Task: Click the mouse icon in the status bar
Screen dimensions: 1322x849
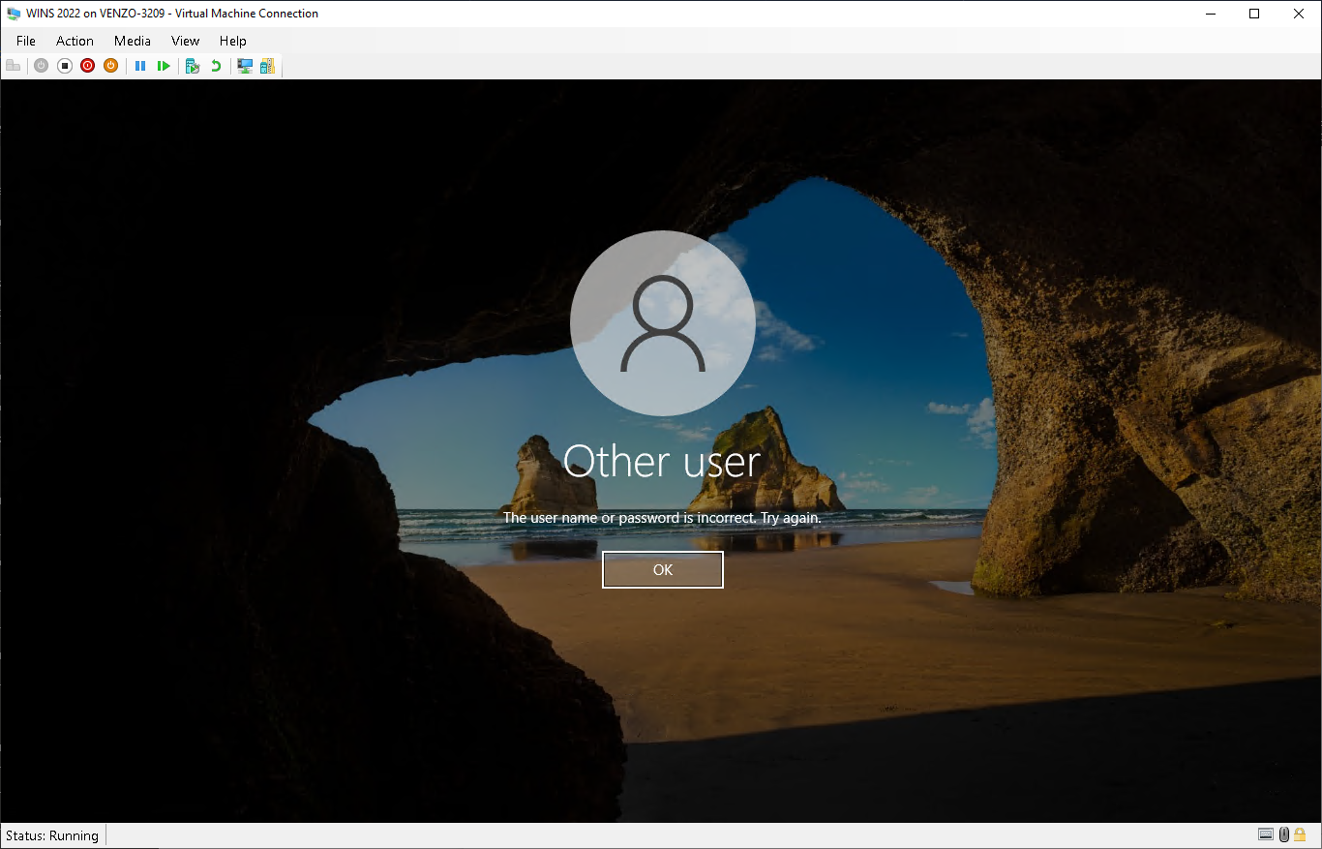Action: pos(1283,834)
